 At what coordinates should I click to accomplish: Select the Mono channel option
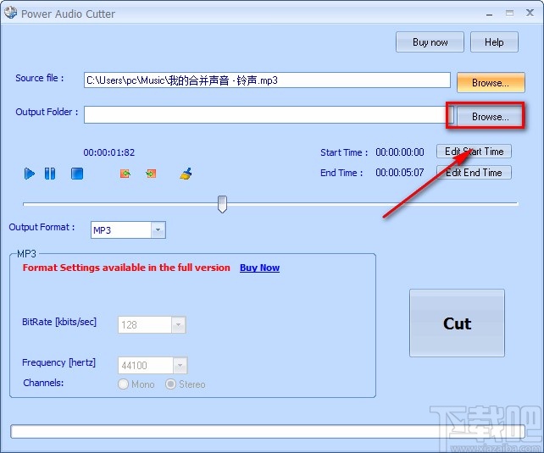pos(123,384)
